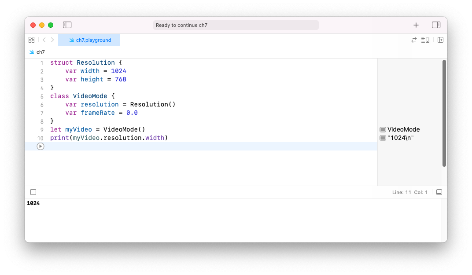
Task: Click the vertical scrollbar of the editor
Action: (x=444, y=113)
